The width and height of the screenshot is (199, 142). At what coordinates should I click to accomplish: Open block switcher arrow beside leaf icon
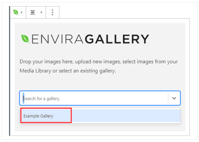pos(22,12)
